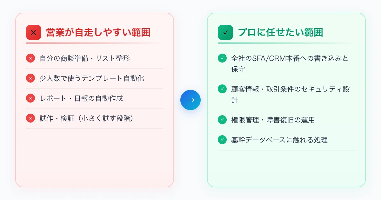Click the text 自分の商談準備・リスト整形
Screen dimensions: 381x200
(85, 58)
